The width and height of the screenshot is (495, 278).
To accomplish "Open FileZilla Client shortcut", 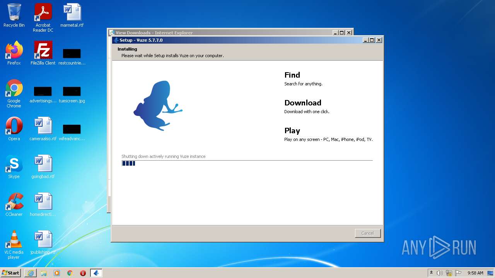I will click(43, 53).
